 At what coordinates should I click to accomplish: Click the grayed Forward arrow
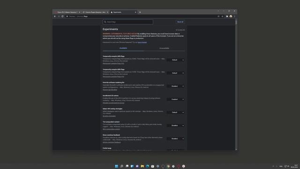click(x=59, y=16)
